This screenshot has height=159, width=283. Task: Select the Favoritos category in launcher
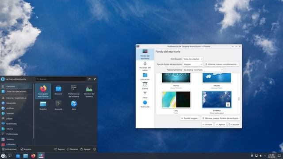[16, 87]
